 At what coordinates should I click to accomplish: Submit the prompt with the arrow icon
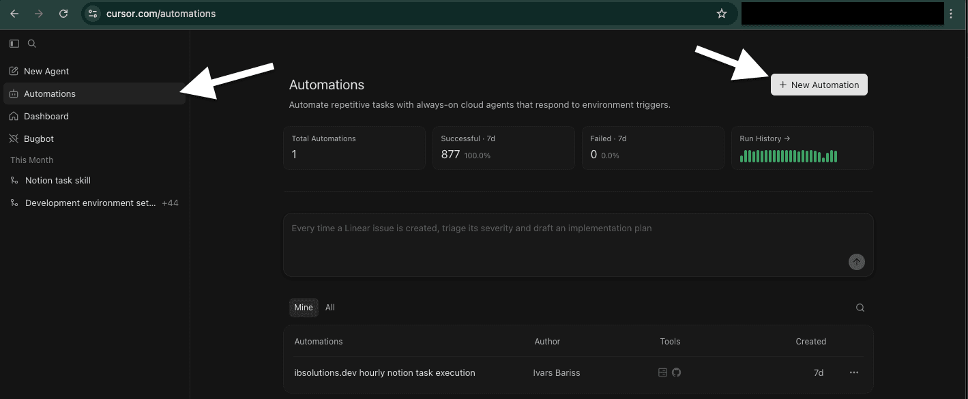[x=856, y=261]
